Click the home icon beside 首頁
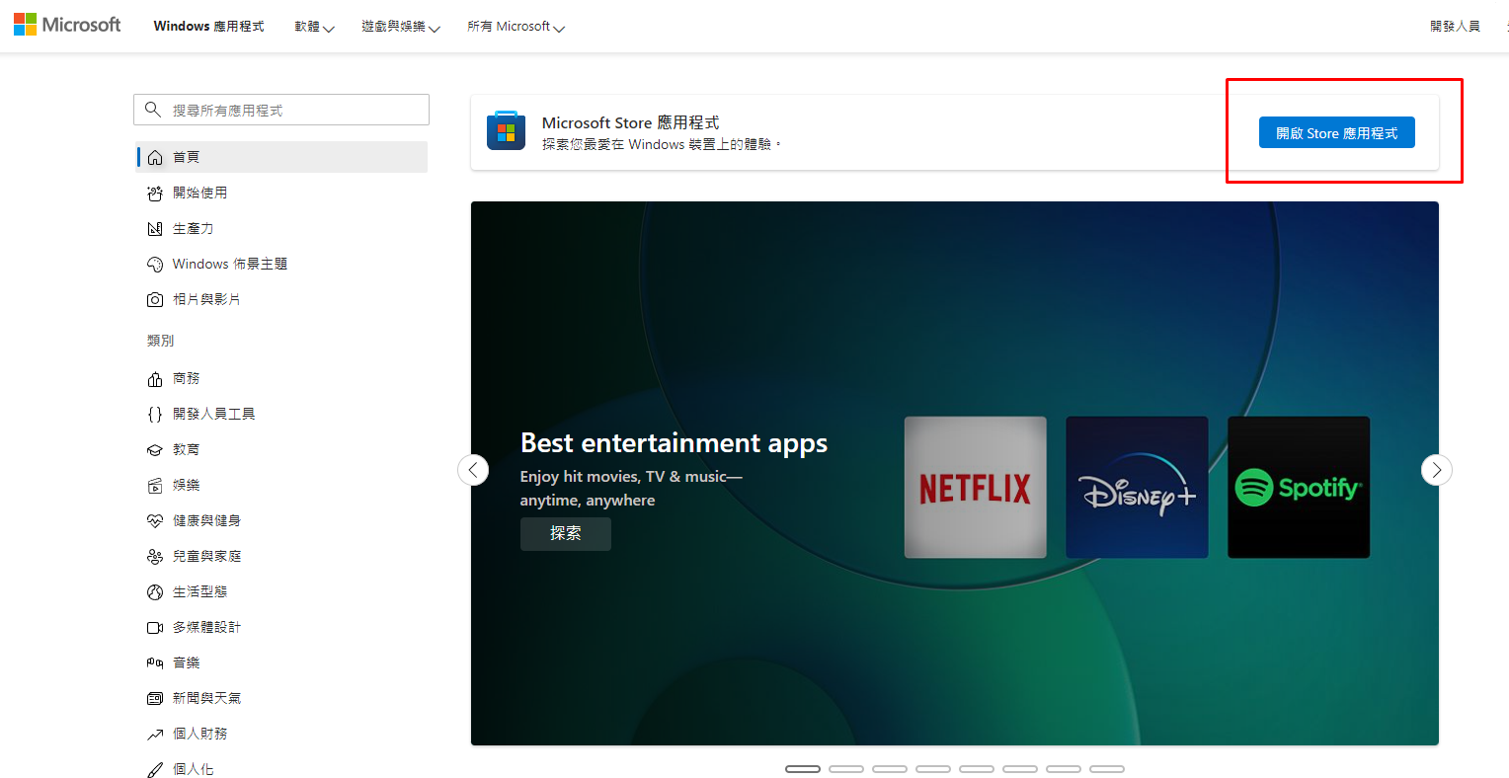The width and height of the screenshot is (1509, 778). pyautogui.click(x=155, y=157)
